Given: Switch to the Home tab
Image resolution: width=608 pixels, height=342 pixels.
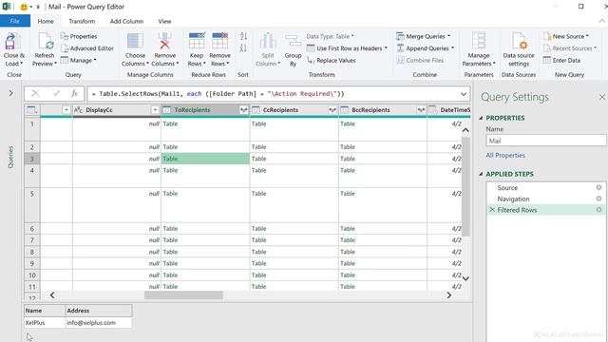Looking at the screenshot, I should click(x=46, y=21).
